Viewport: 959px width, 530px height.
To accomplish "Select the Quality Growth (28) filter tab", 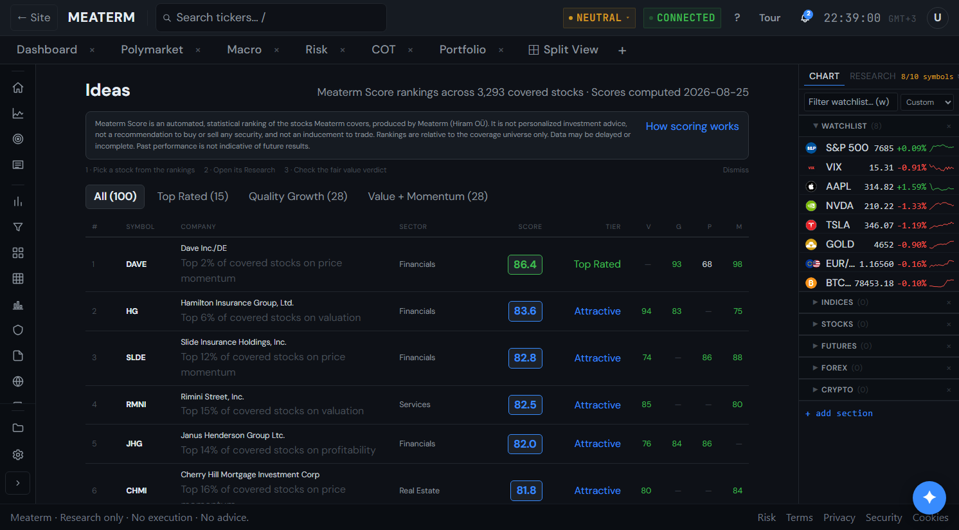I will pyautogui.click(x=298, y=197).
